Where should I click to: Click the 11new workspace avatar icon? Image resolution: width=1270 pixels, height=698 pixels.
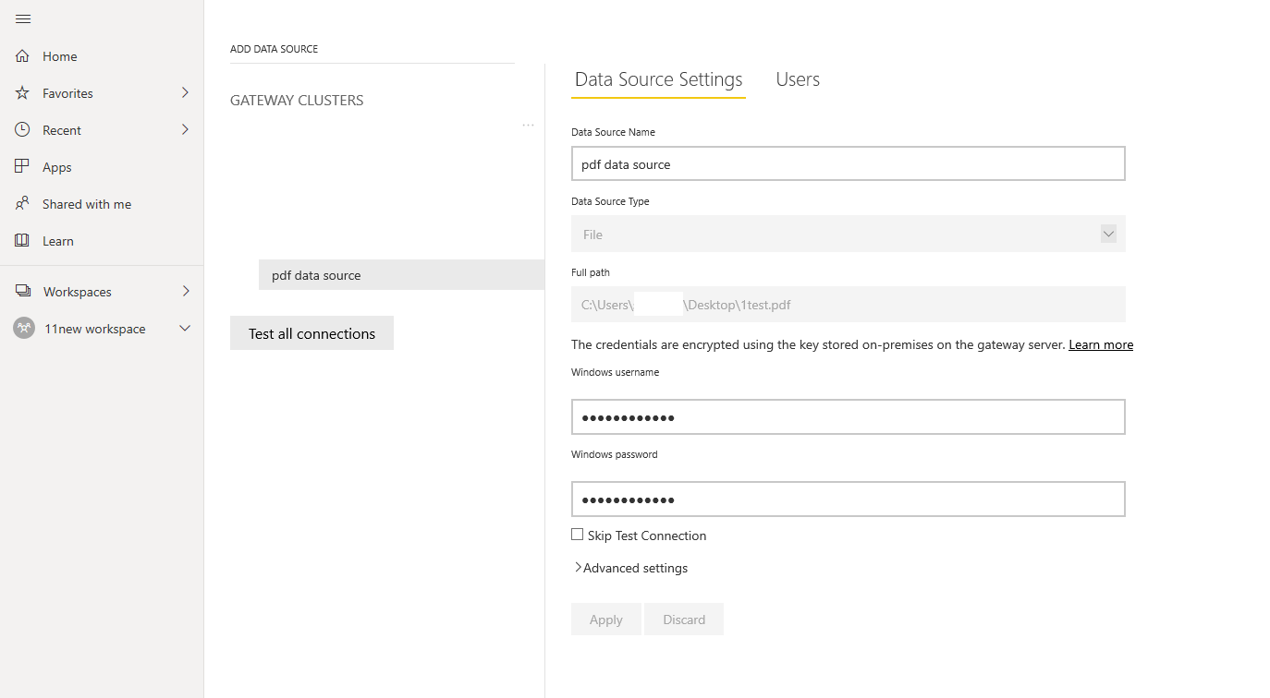24,329
